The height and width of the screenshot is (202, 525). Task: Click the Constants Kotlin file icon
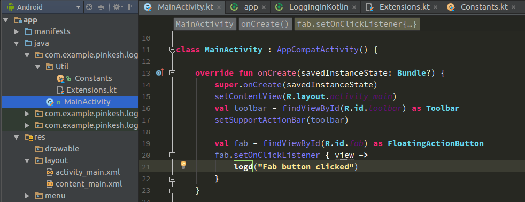61,78
